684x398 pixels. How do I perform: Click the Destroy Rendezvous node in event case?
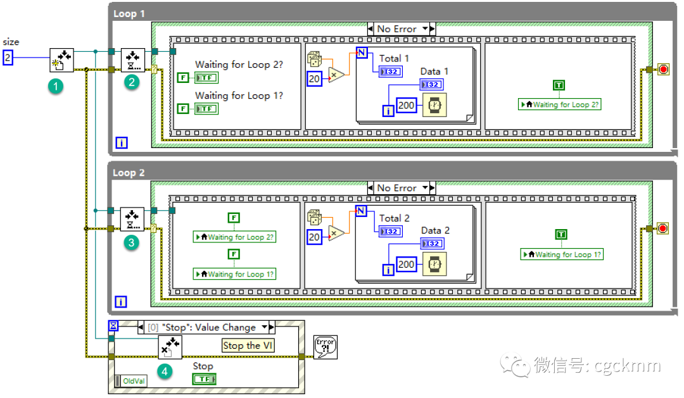point(170,347)
